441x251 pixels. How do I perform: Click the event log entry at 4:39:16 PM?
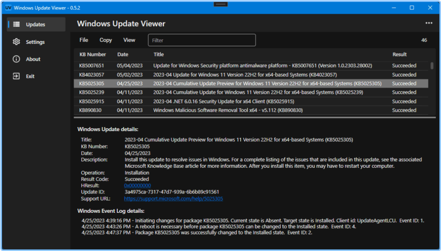click(x=253, y=220)
